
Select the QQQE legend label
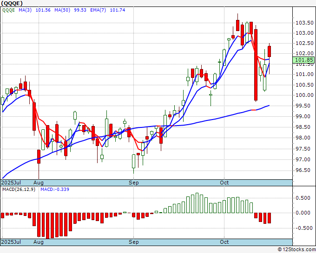point(9,10)
